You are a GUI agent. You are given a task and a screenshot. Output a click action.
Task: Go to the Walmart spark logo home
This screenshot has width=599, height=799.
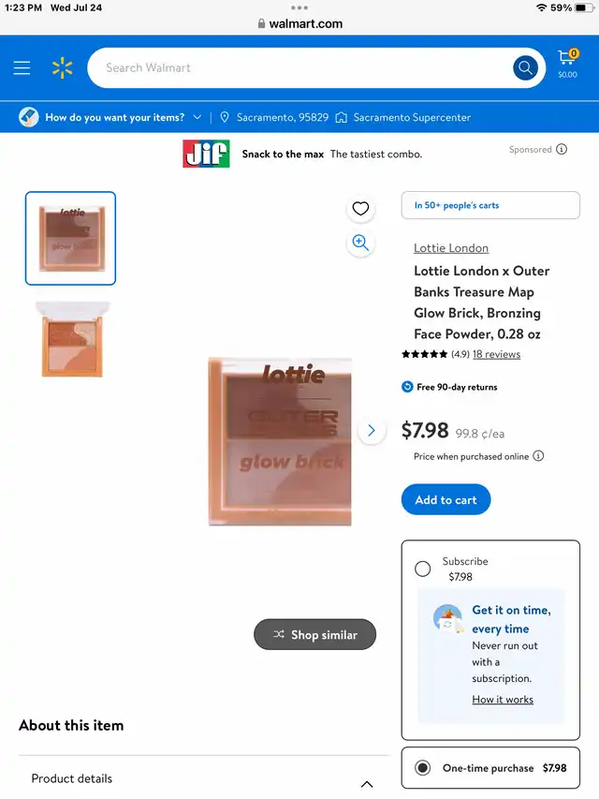62,67
